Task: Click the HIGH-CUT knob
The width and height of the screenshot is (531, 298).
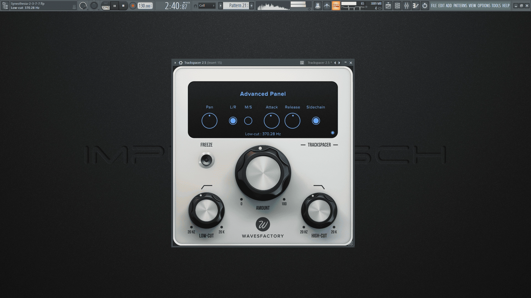Action: tap(319, 211)
